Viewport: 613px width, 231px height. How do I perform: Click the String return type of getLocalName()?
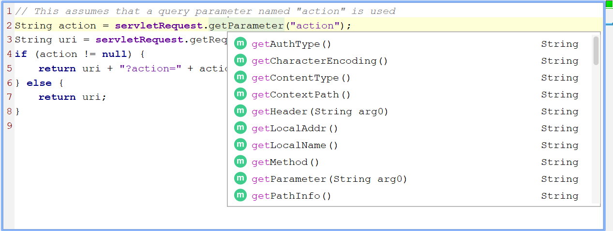point(559,145)
